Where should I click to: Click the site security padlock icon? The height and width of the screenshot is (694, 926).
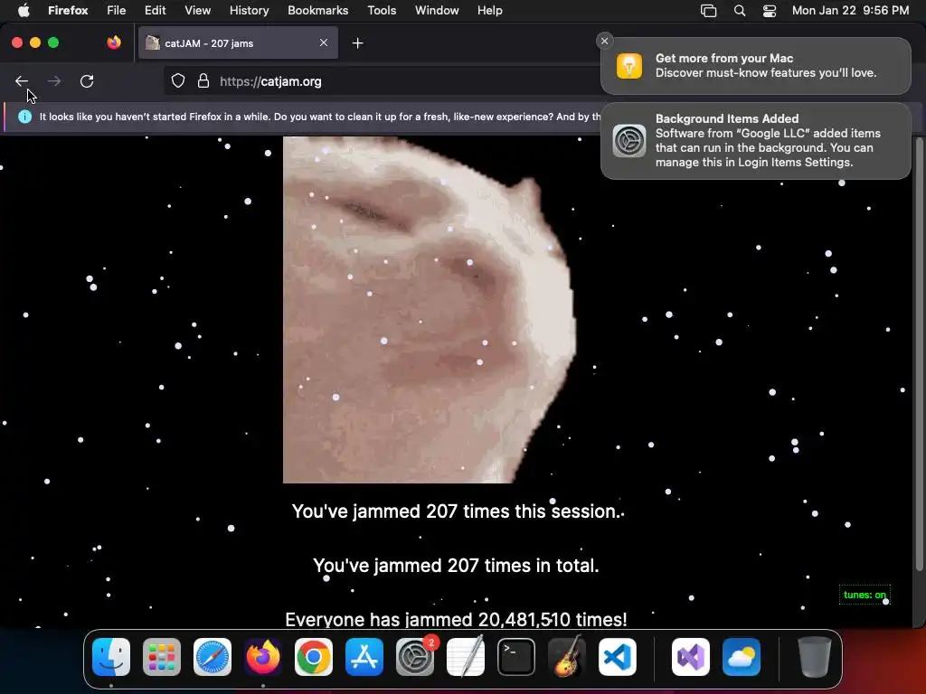(203, 80)
